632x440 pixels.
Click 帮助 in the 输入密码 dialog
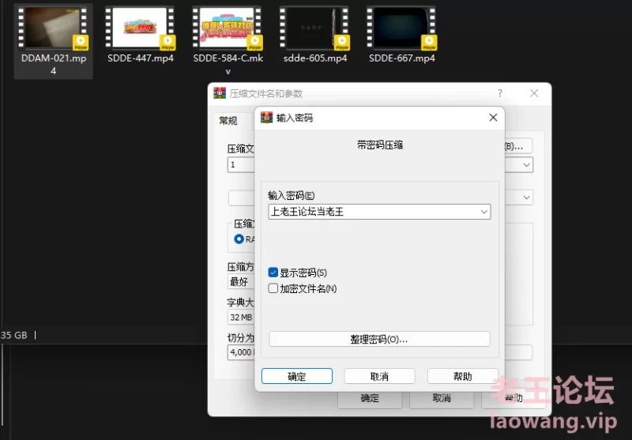click(462, 376)
